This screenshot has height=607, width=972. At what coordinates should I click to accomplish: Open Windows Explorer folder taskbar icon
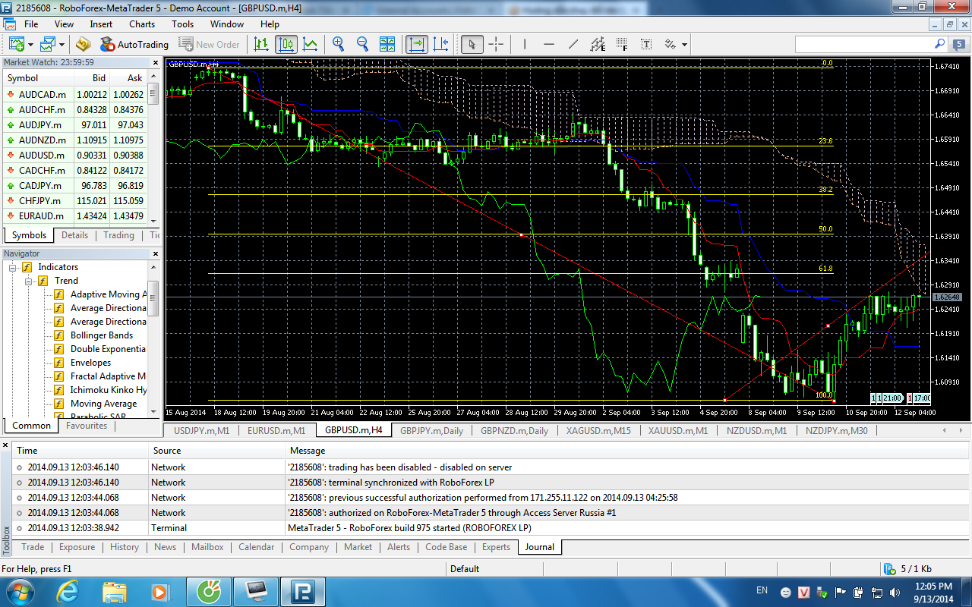114,591
